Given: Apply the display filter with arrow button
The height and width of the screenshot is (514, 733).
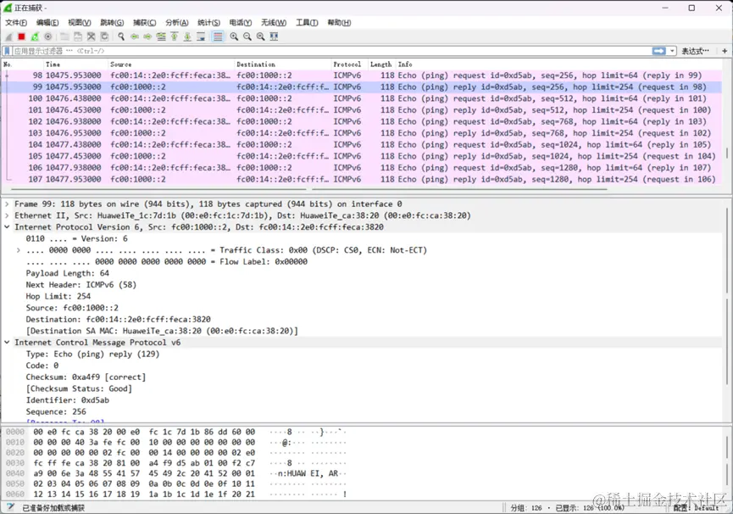Looking at the screenshot, I should 659,51.
